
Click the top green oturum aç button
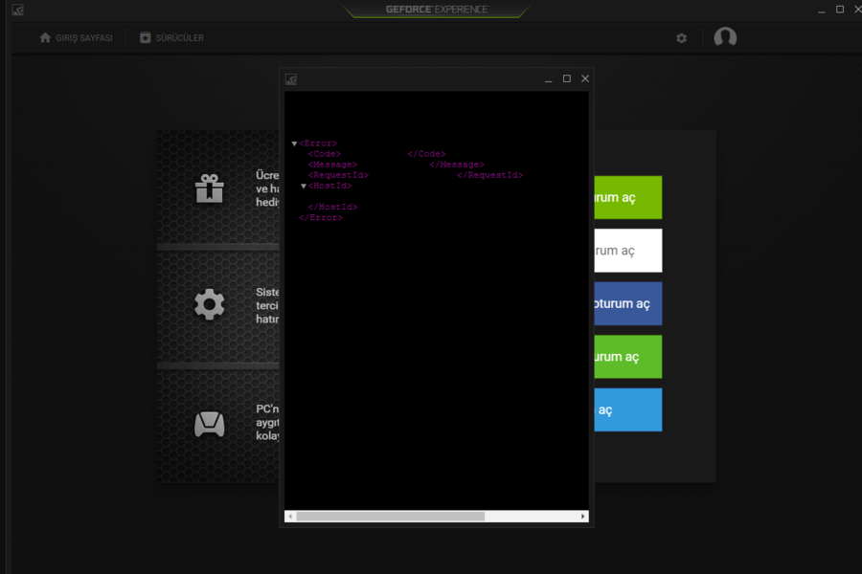click(x=627, y=197)
